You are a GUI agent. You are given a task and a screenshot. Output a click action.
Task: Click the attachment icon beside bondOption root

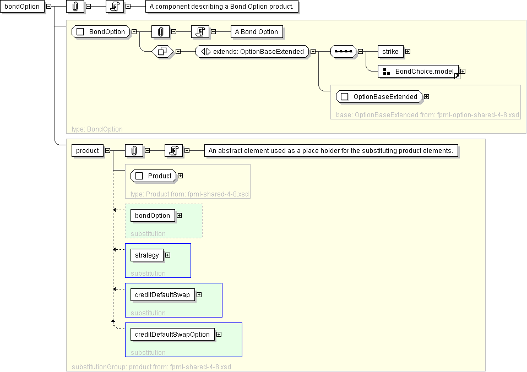coord(75,7)
